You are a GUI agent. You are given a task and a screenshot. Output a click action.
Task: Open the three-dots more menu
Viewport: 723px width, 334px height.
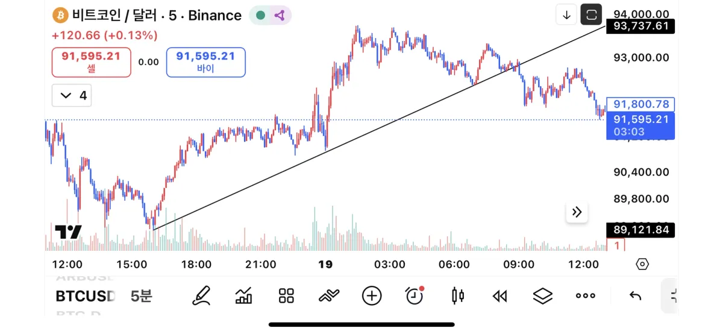[585, 295]
